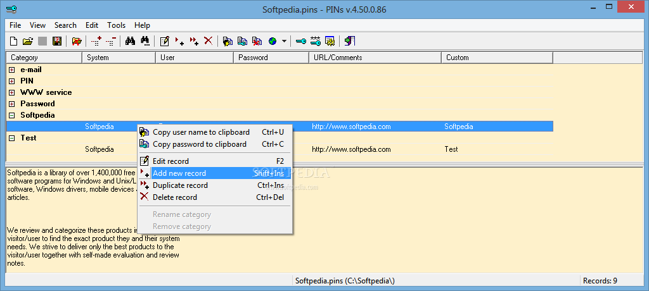Click the options window gear icon

[330, 41]
